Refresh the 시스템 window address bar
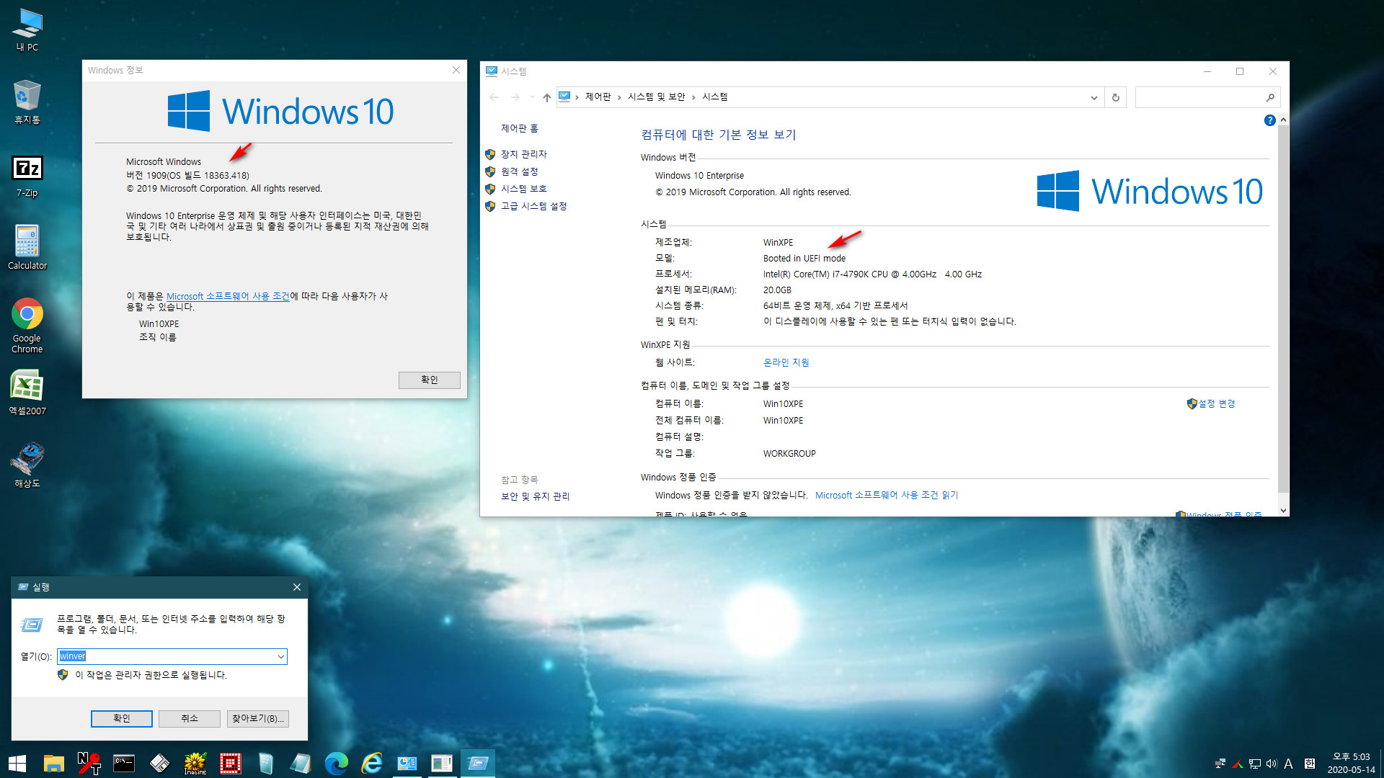The image size is (1384, 778). coord(1115,97)
